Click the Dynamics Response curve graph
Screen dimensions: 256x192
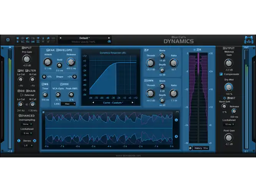113,75
